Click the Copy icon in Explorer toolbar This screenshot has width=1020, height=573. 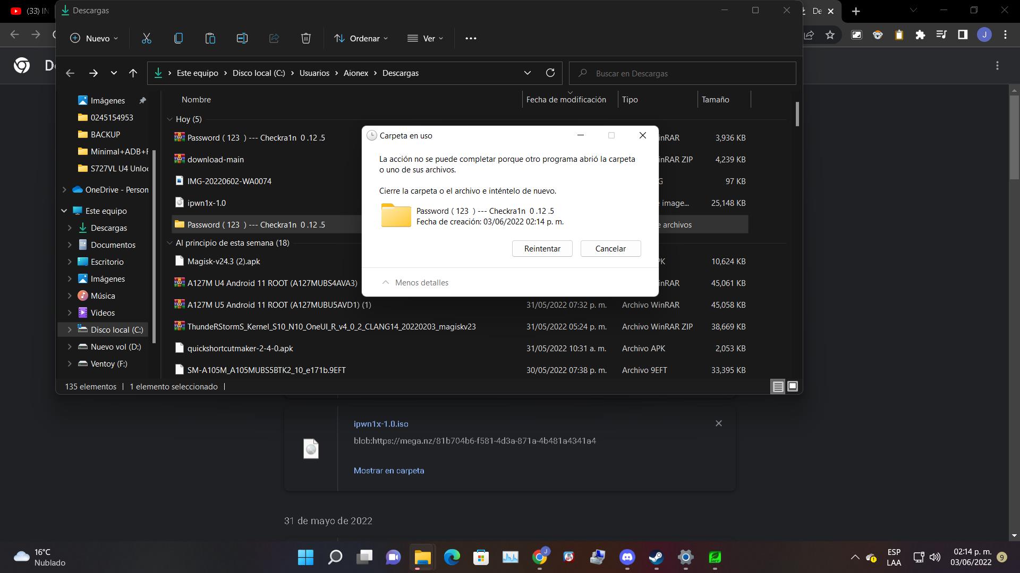(x=178, y=38)
